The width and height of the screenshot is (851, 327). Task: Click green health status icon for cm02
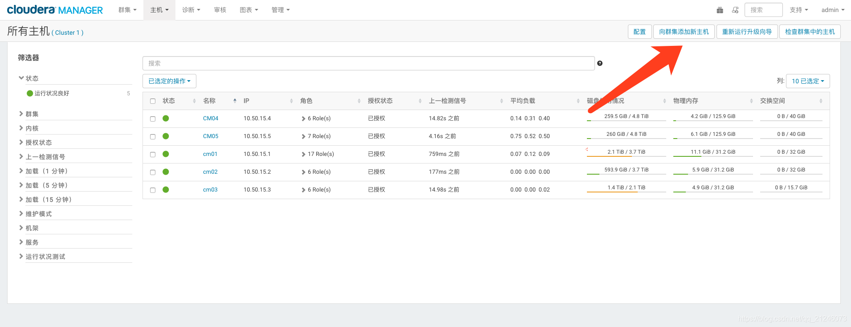coord(166,172)
